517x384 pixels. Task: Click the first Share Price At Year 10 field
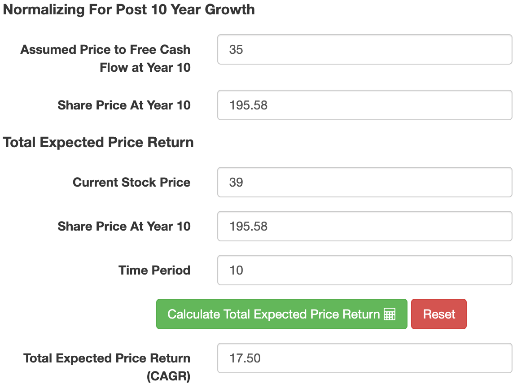364,105
